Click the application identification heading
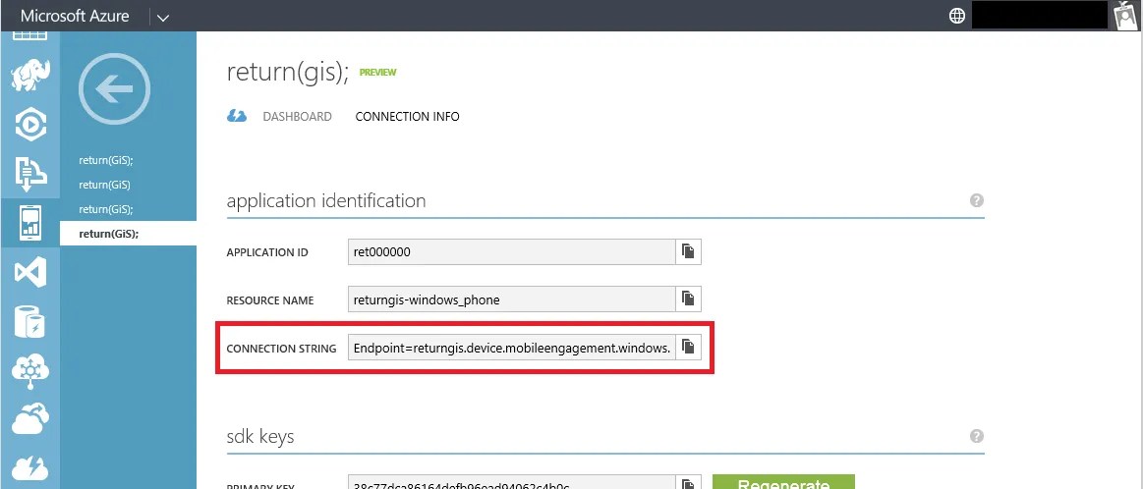This screenshot has width=1143, height=489. (x=326, y=200)
